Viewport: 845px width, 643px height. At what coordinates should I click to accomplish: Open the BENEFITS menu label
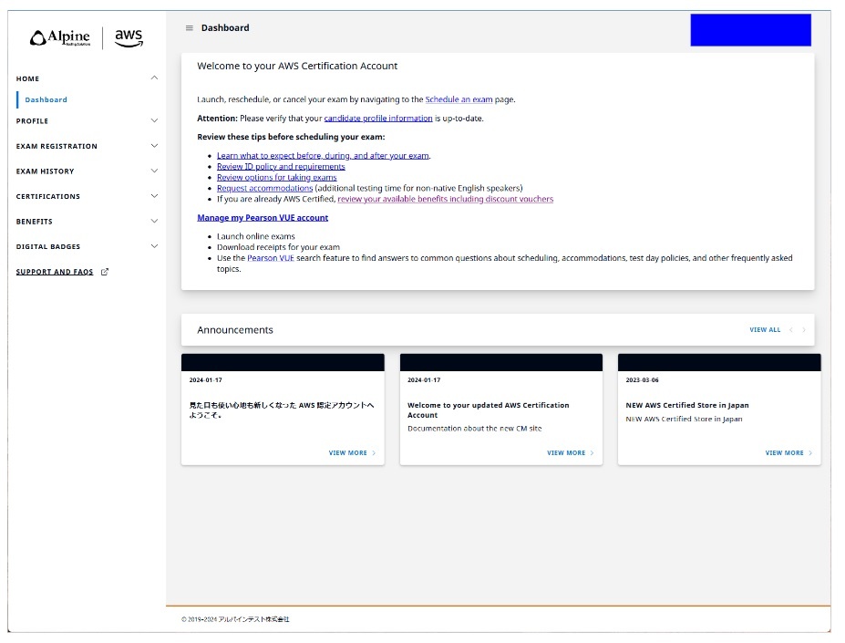click(35, 221)
